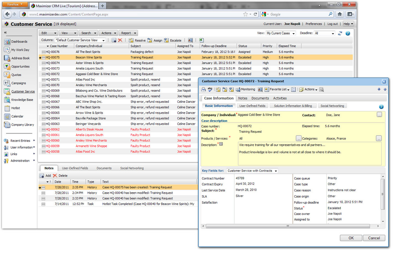The image size is (396, 254).
Task: Select checkbox for case HQ-00058
Action: tap(44, 152)
